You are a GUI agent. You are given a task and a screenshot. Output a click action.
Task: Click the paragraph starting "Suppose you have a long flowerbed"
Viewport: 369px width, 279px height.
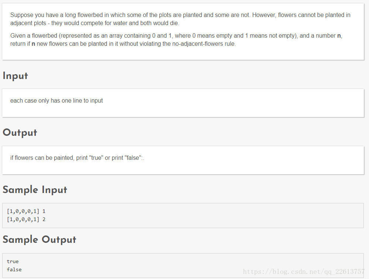pos(180,19)
